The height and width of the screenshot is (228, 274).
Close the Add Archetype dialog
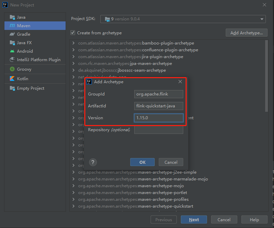(x=180, y=82)
